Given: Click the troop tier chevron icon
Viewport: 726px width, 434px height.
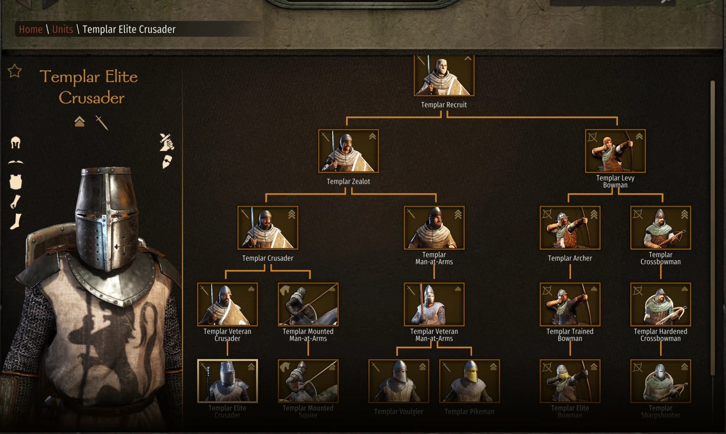Looking at the screenshot, I should coord(79,122).
